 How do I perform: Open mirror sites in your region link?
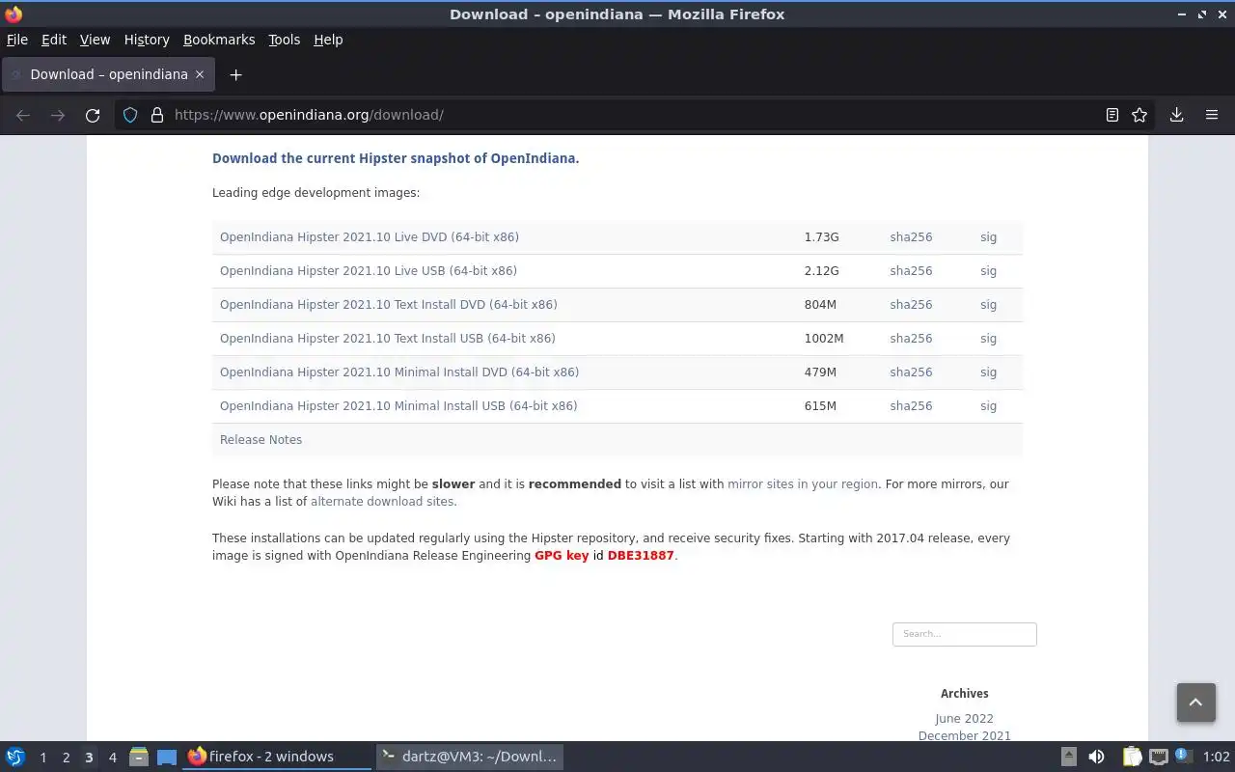[803, 484]
